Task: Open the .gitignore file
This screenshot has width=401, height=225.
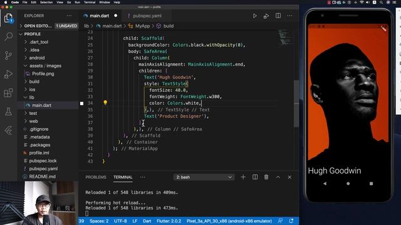Action: pyautogui.click(x=39, y=129)
